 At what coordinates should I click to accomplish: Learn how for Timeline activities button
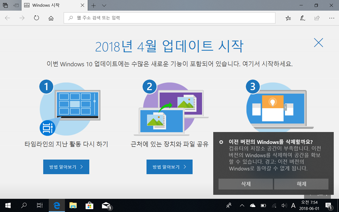[66, 167]
